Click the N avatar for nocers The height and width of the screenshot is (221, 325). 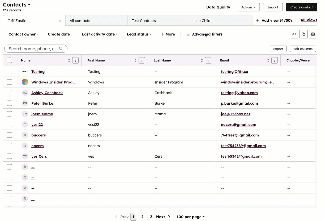25,146
